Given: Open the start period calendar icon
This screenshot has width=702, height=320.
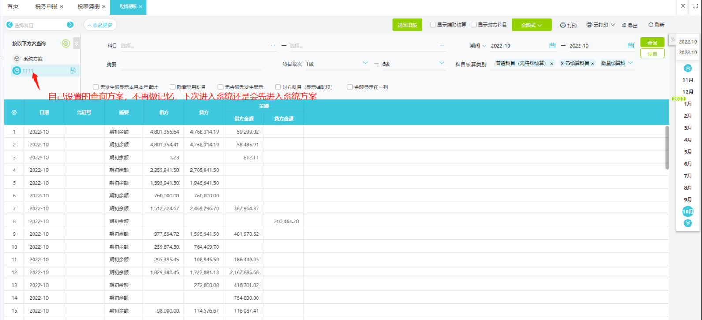Looking at the screenshot, I should [x=552, y=45].
